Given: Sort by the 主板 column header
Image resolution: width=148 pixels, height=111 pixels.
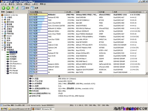Looking at the screenshot, I should (87, 12).
